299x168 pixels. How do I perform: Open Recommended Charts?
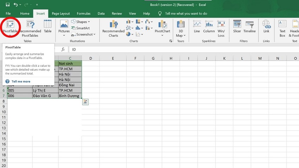[113, 28]
